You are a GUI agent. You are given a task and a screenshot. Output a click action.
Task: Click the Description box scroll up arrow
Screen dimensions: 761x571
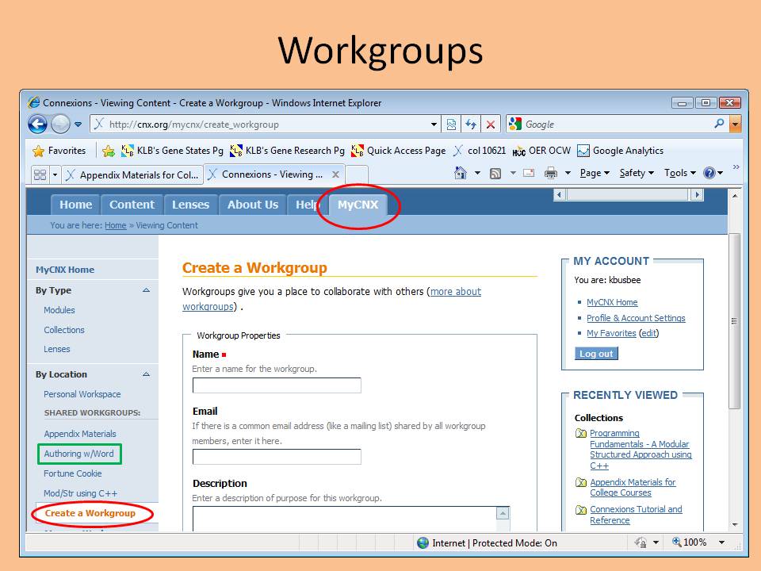tap(503, 513)
